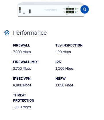Click the IPS label
The width and height of the screenshot is (104, 120).
pos(58,62)
